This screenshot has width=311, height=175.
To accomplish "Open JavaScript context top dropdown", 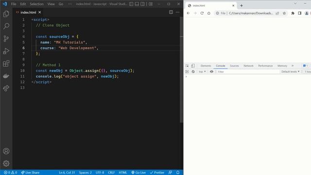I will (202, 71).
